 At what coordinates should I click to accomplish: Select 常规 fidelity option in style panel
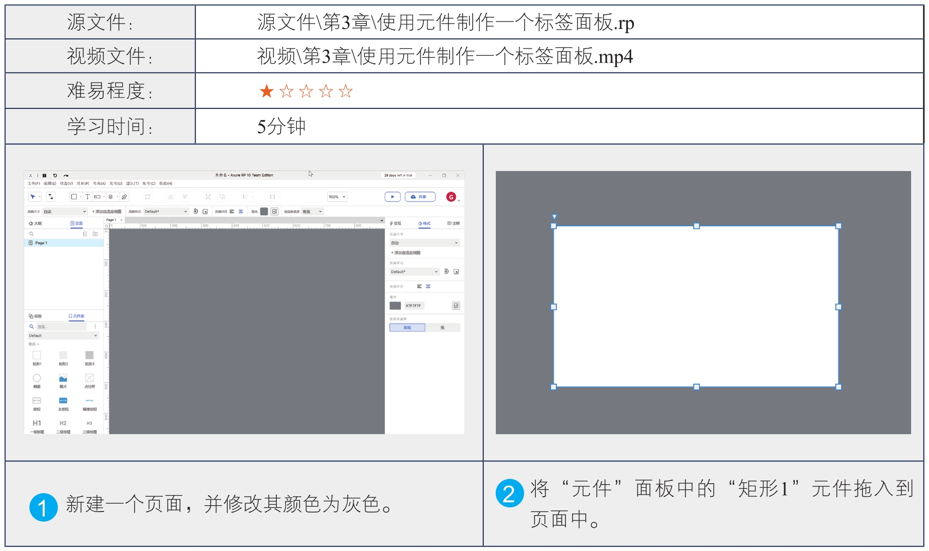click(407, 327)
